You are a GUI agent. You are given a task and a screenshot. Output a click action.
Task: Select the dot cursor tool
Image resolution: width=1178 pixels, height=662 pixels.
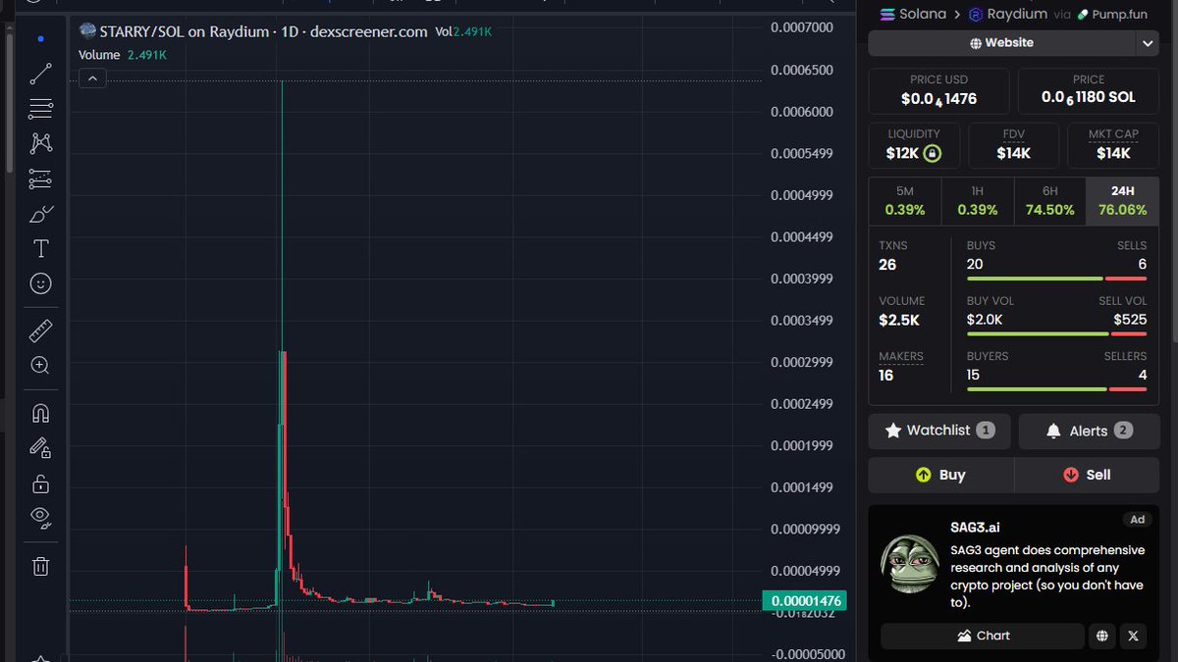(x=40, y=39)
